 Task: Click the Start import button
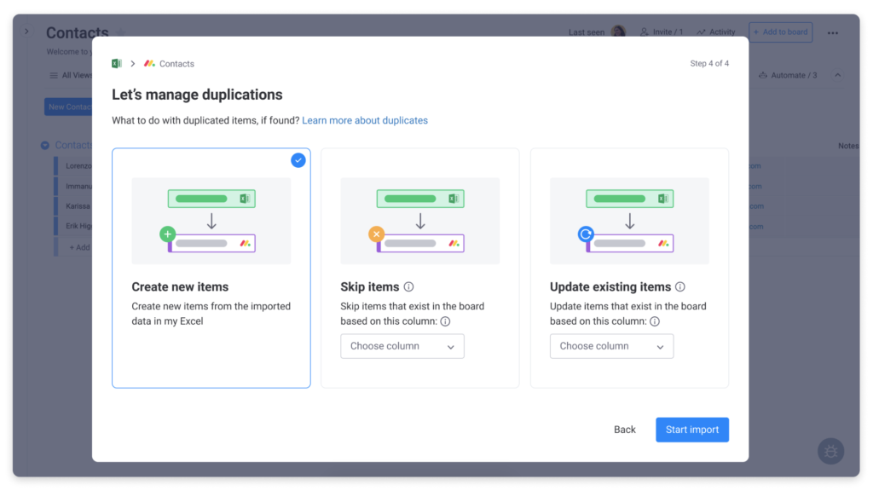point(691,430)
